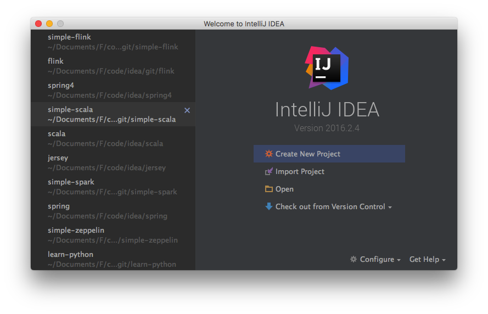Click the Open folder icon
This screenshot has height=314, width=488.
[x=268, y=189]
